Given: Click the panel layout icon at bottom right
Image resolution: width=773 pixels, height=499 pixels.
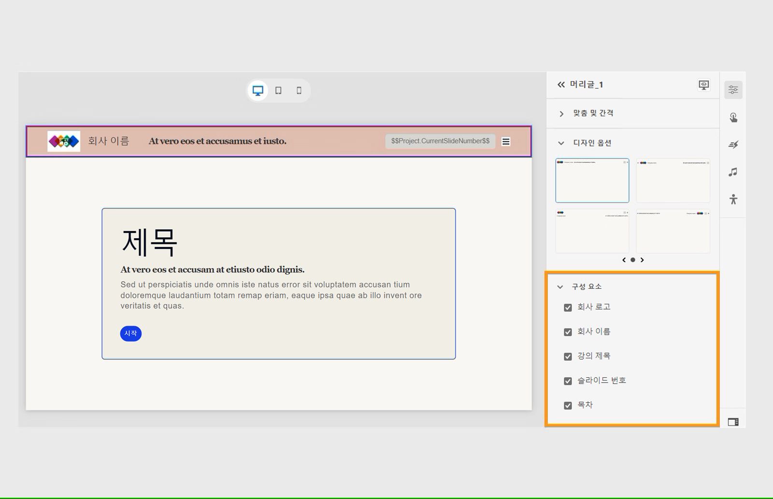Looking at the screenshot, I should click(x=733, y=421).
